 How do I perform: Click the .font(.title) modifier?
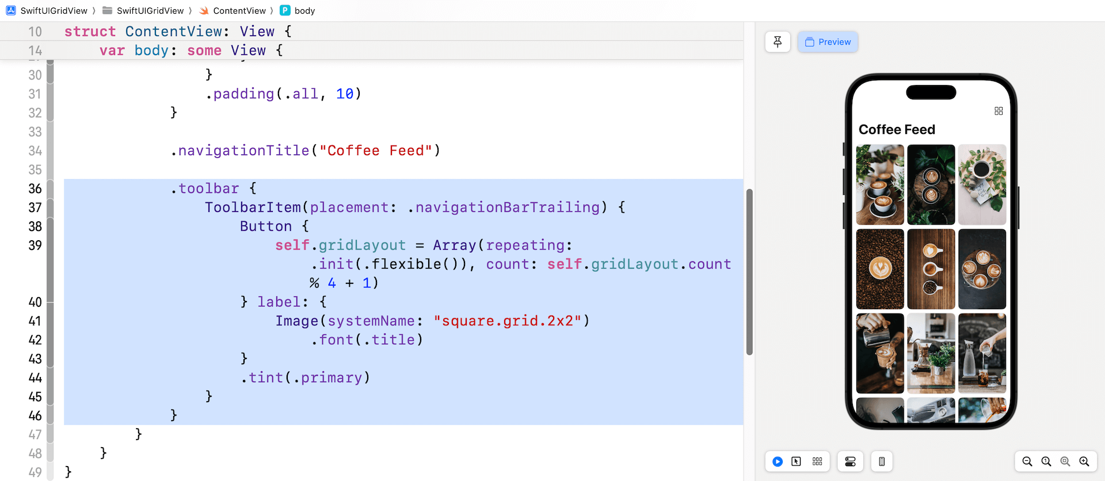tap(367, 340)
